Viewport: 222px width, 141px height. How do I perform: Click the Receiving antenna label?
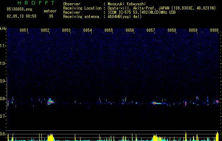pyautogui.click(x=81, y=17)
